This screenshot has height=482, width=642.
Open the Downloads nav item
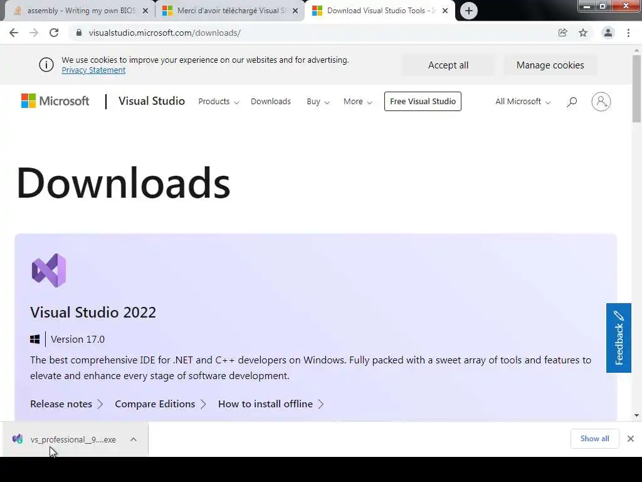(271, 102)
